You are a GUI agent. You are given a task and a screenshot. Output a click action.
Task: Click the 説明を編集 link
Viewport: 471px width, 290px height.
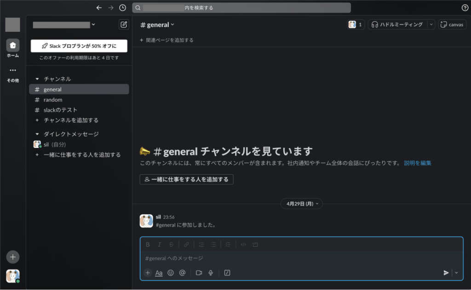pos(417,163)
